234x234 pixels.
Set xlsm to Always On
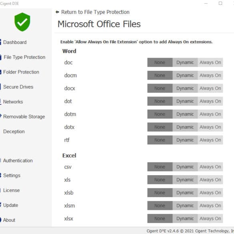click(210, 206)
